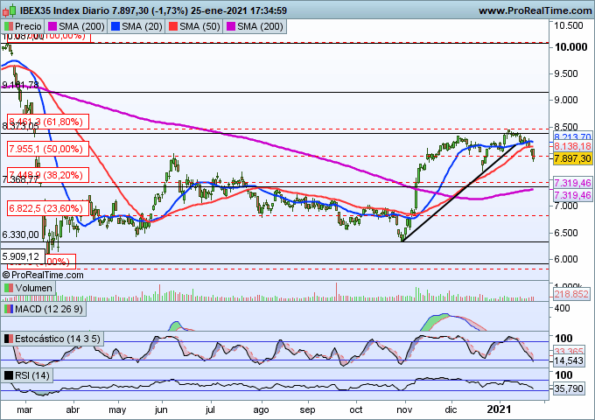Click the Fibonacci label 7.448,9 (38,20%)
The height and width of the screenshot is (420, 595).
48,175
